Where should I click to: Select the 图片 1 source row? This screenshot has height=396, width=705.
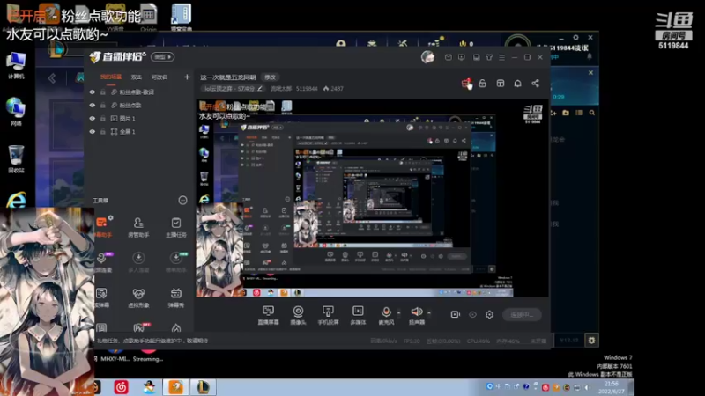[x=139, y=119]
